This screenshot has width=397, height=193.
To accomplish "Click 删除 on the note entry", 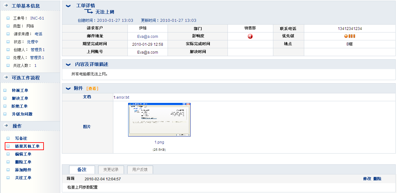I will tap(377, 179).
